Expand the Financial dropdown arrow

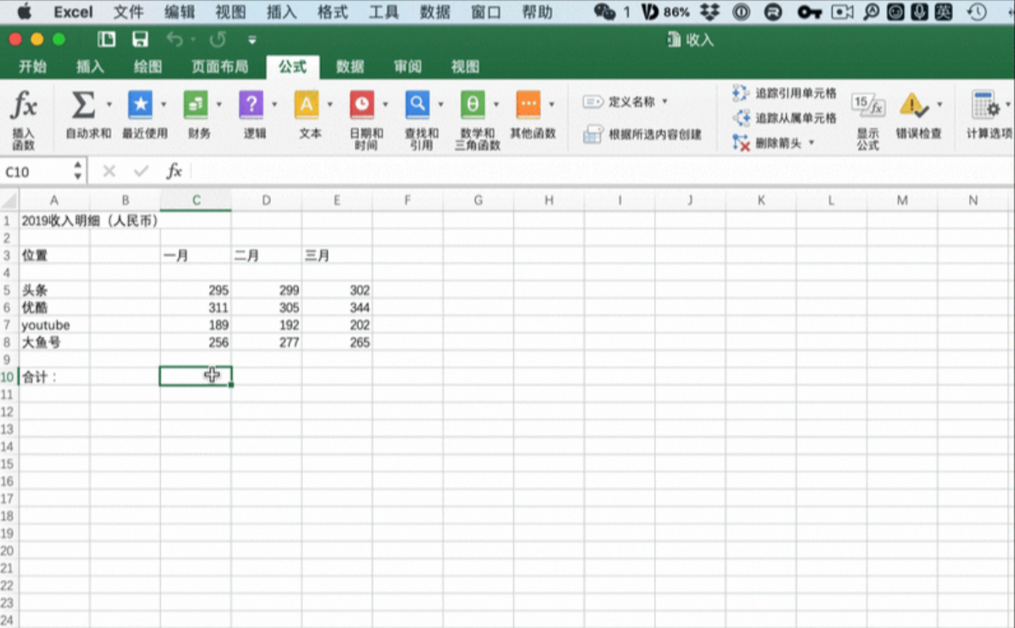click(x=219, y=104)
